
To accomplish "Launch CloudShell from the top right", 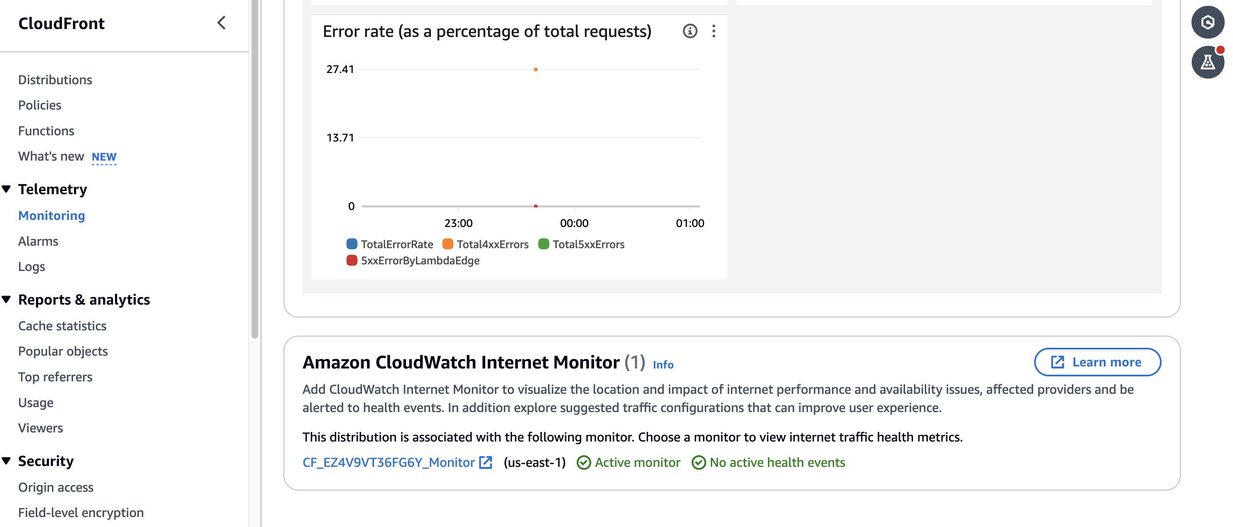I will 1207,22.
